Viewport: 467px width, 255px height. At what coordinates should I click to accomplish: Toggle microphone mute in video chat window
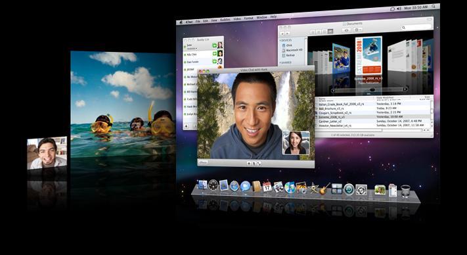254,163
